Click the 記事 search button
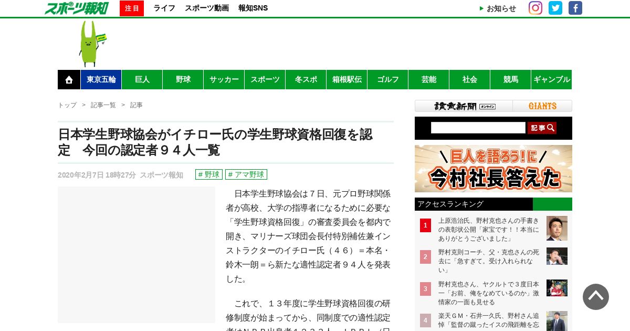The width and height of the screenshot is (630, 331). pos(542,128)
